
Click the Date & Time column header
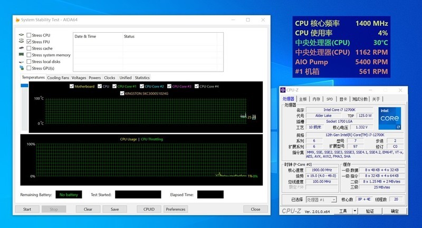(x=98, y=36)
